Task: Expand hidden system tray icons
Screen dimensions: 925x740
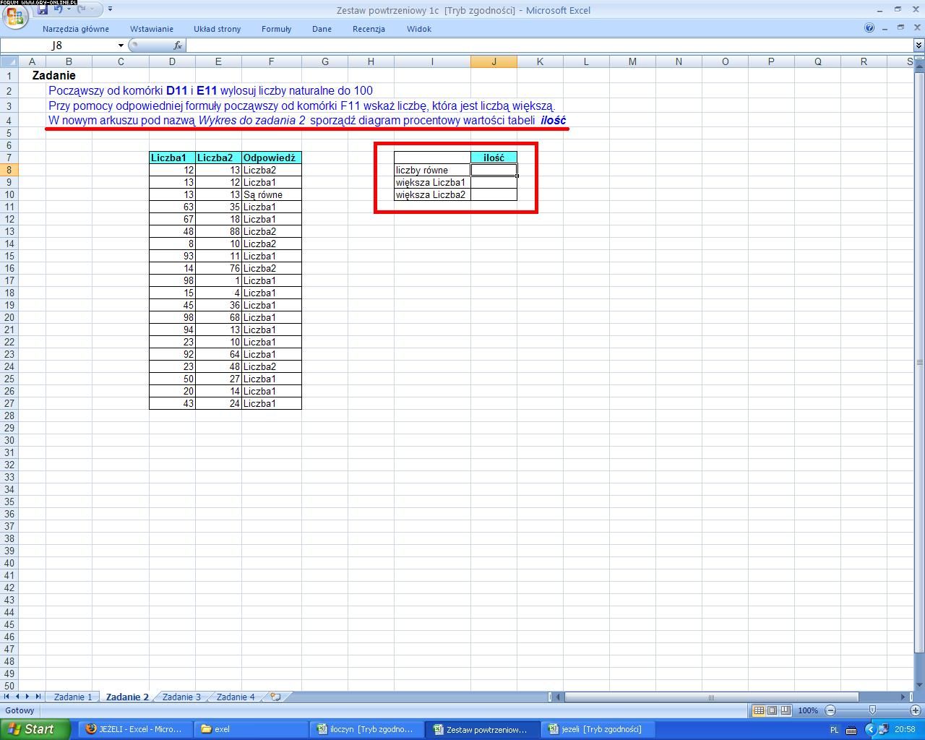Action: (871, 729)
